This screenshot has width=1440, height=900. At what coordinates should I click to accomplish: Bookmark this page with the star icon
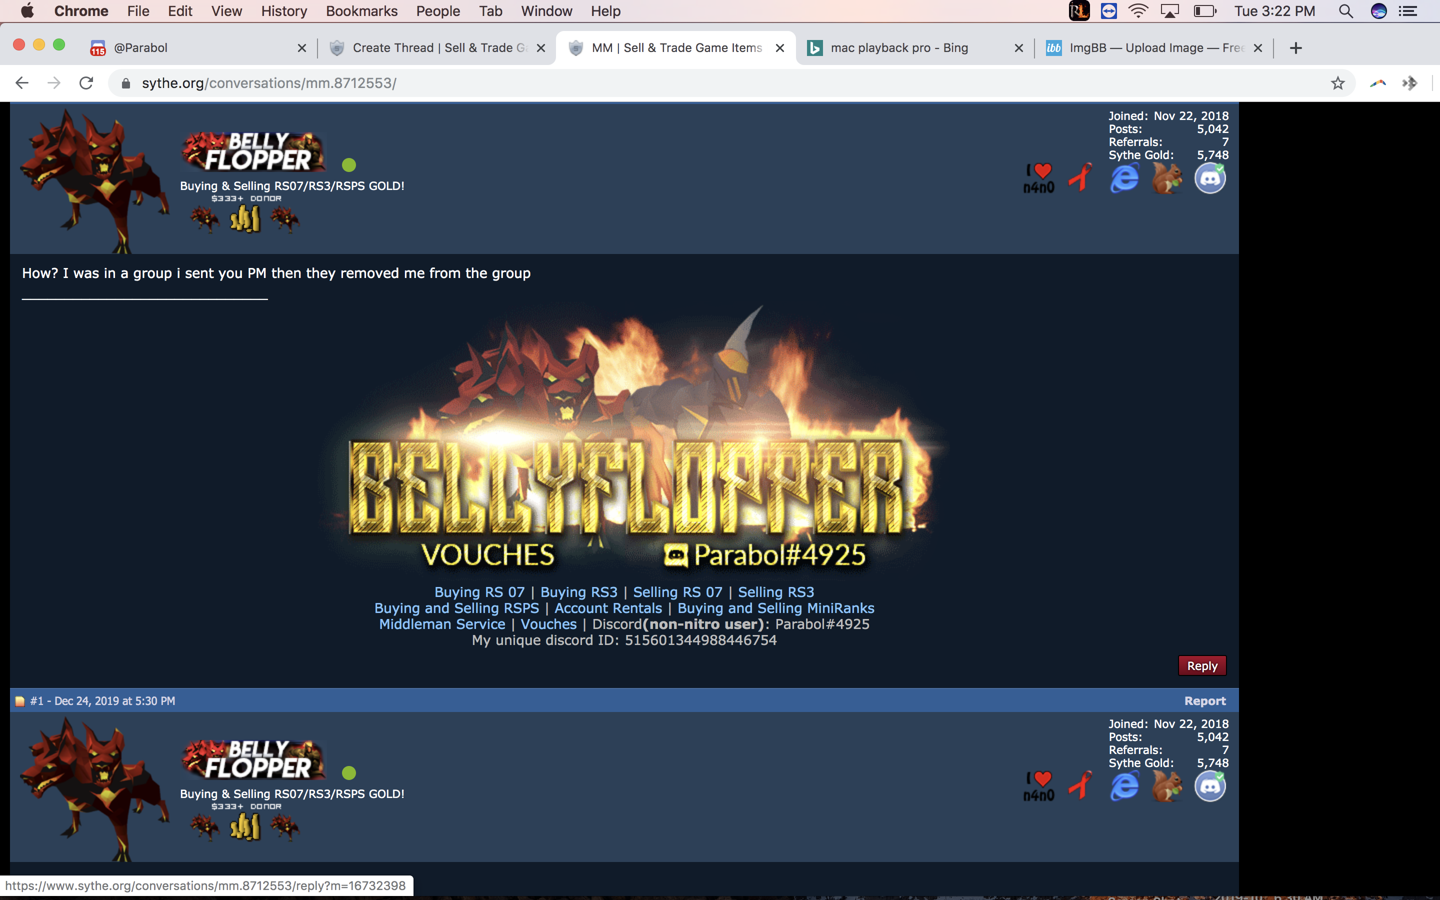[1337, 83]
